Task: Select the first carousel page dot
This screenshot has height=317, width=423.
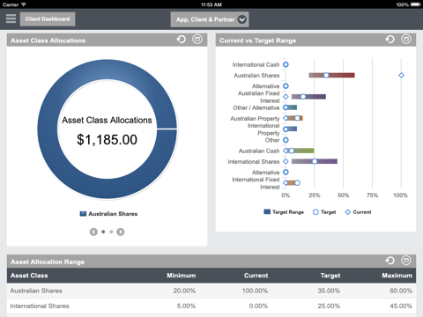Action: [103, 232]
